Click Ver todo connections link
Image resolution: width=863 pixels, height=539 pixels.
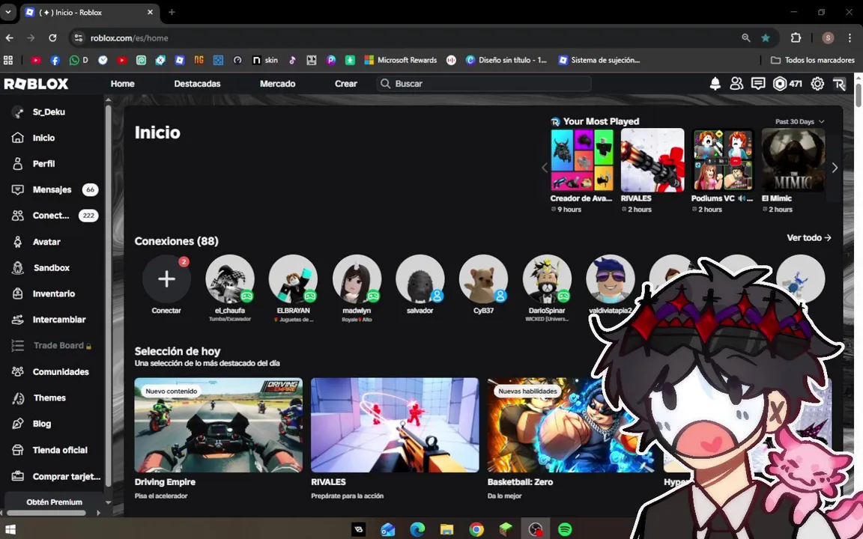click(808, 237)
